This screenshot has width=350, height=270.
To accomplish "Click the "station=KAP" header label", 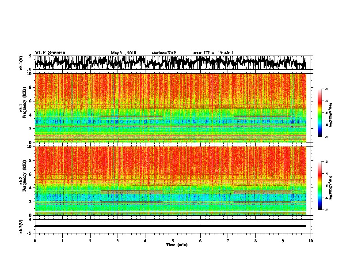I will (164, 53).
